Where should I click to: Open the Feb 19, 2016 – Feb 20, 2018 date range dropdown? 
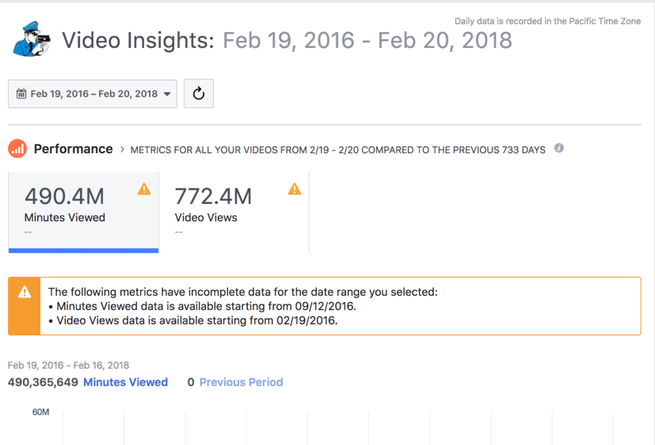93,93
